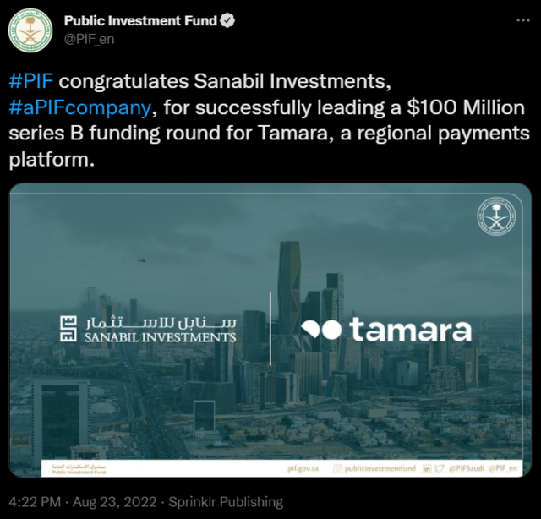Click the verified badge next to account name
This screenshot has height=519, width=541.
click(x=227, y=21)
